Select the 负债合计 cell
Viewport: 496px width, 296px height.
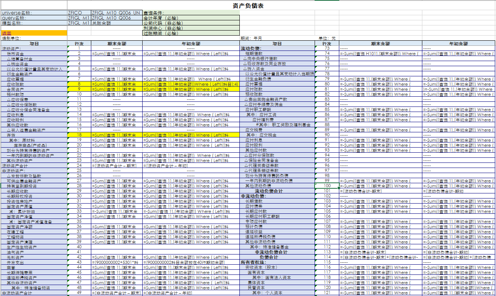[x=277, y=257]
